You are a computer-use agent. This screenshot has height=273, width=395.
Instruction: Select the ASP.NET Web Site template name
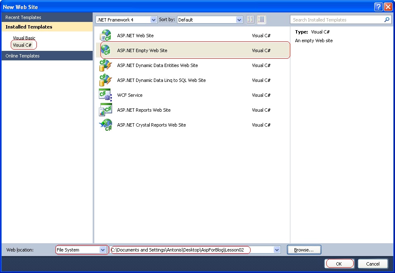[135, 36]
